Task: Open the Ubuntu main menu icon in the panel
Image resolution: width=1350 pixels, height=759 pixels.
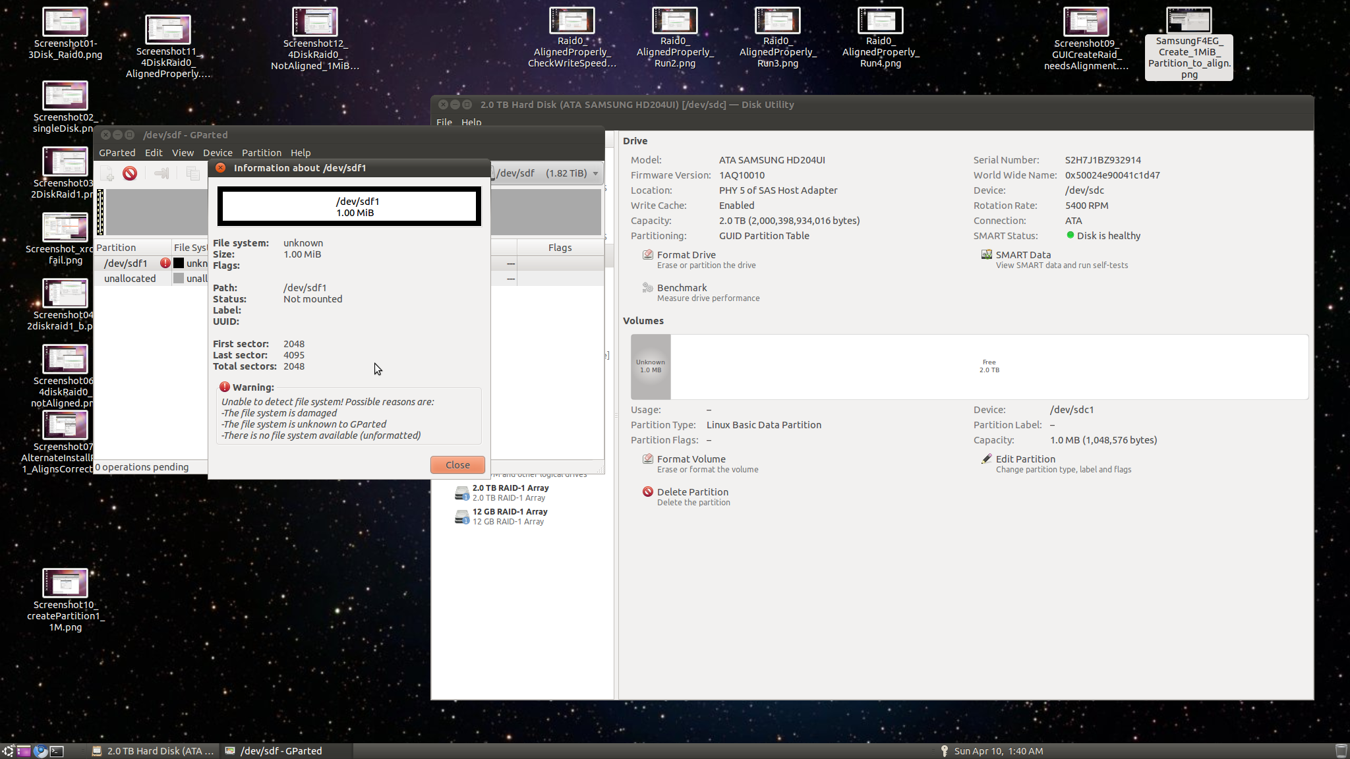Action: click(x=8, y=751)
